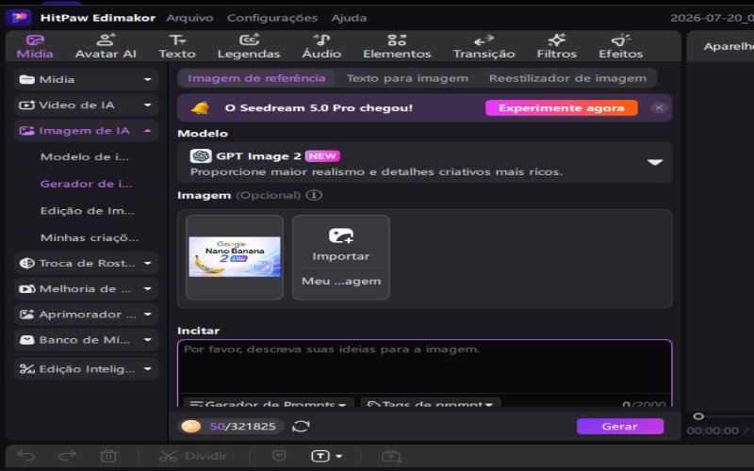Click the Edição Intelig... scissors icon
Screen dimensions: 754x471
click(x=27, y=369)
